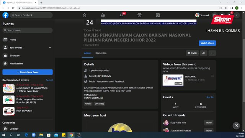Open a new browser tab
This screenshot has width=245, height=138.
point(41,3)
